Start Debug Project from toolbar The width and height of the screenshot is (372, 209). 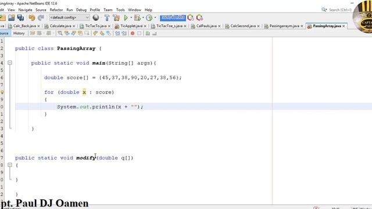(x=137, y=17)
